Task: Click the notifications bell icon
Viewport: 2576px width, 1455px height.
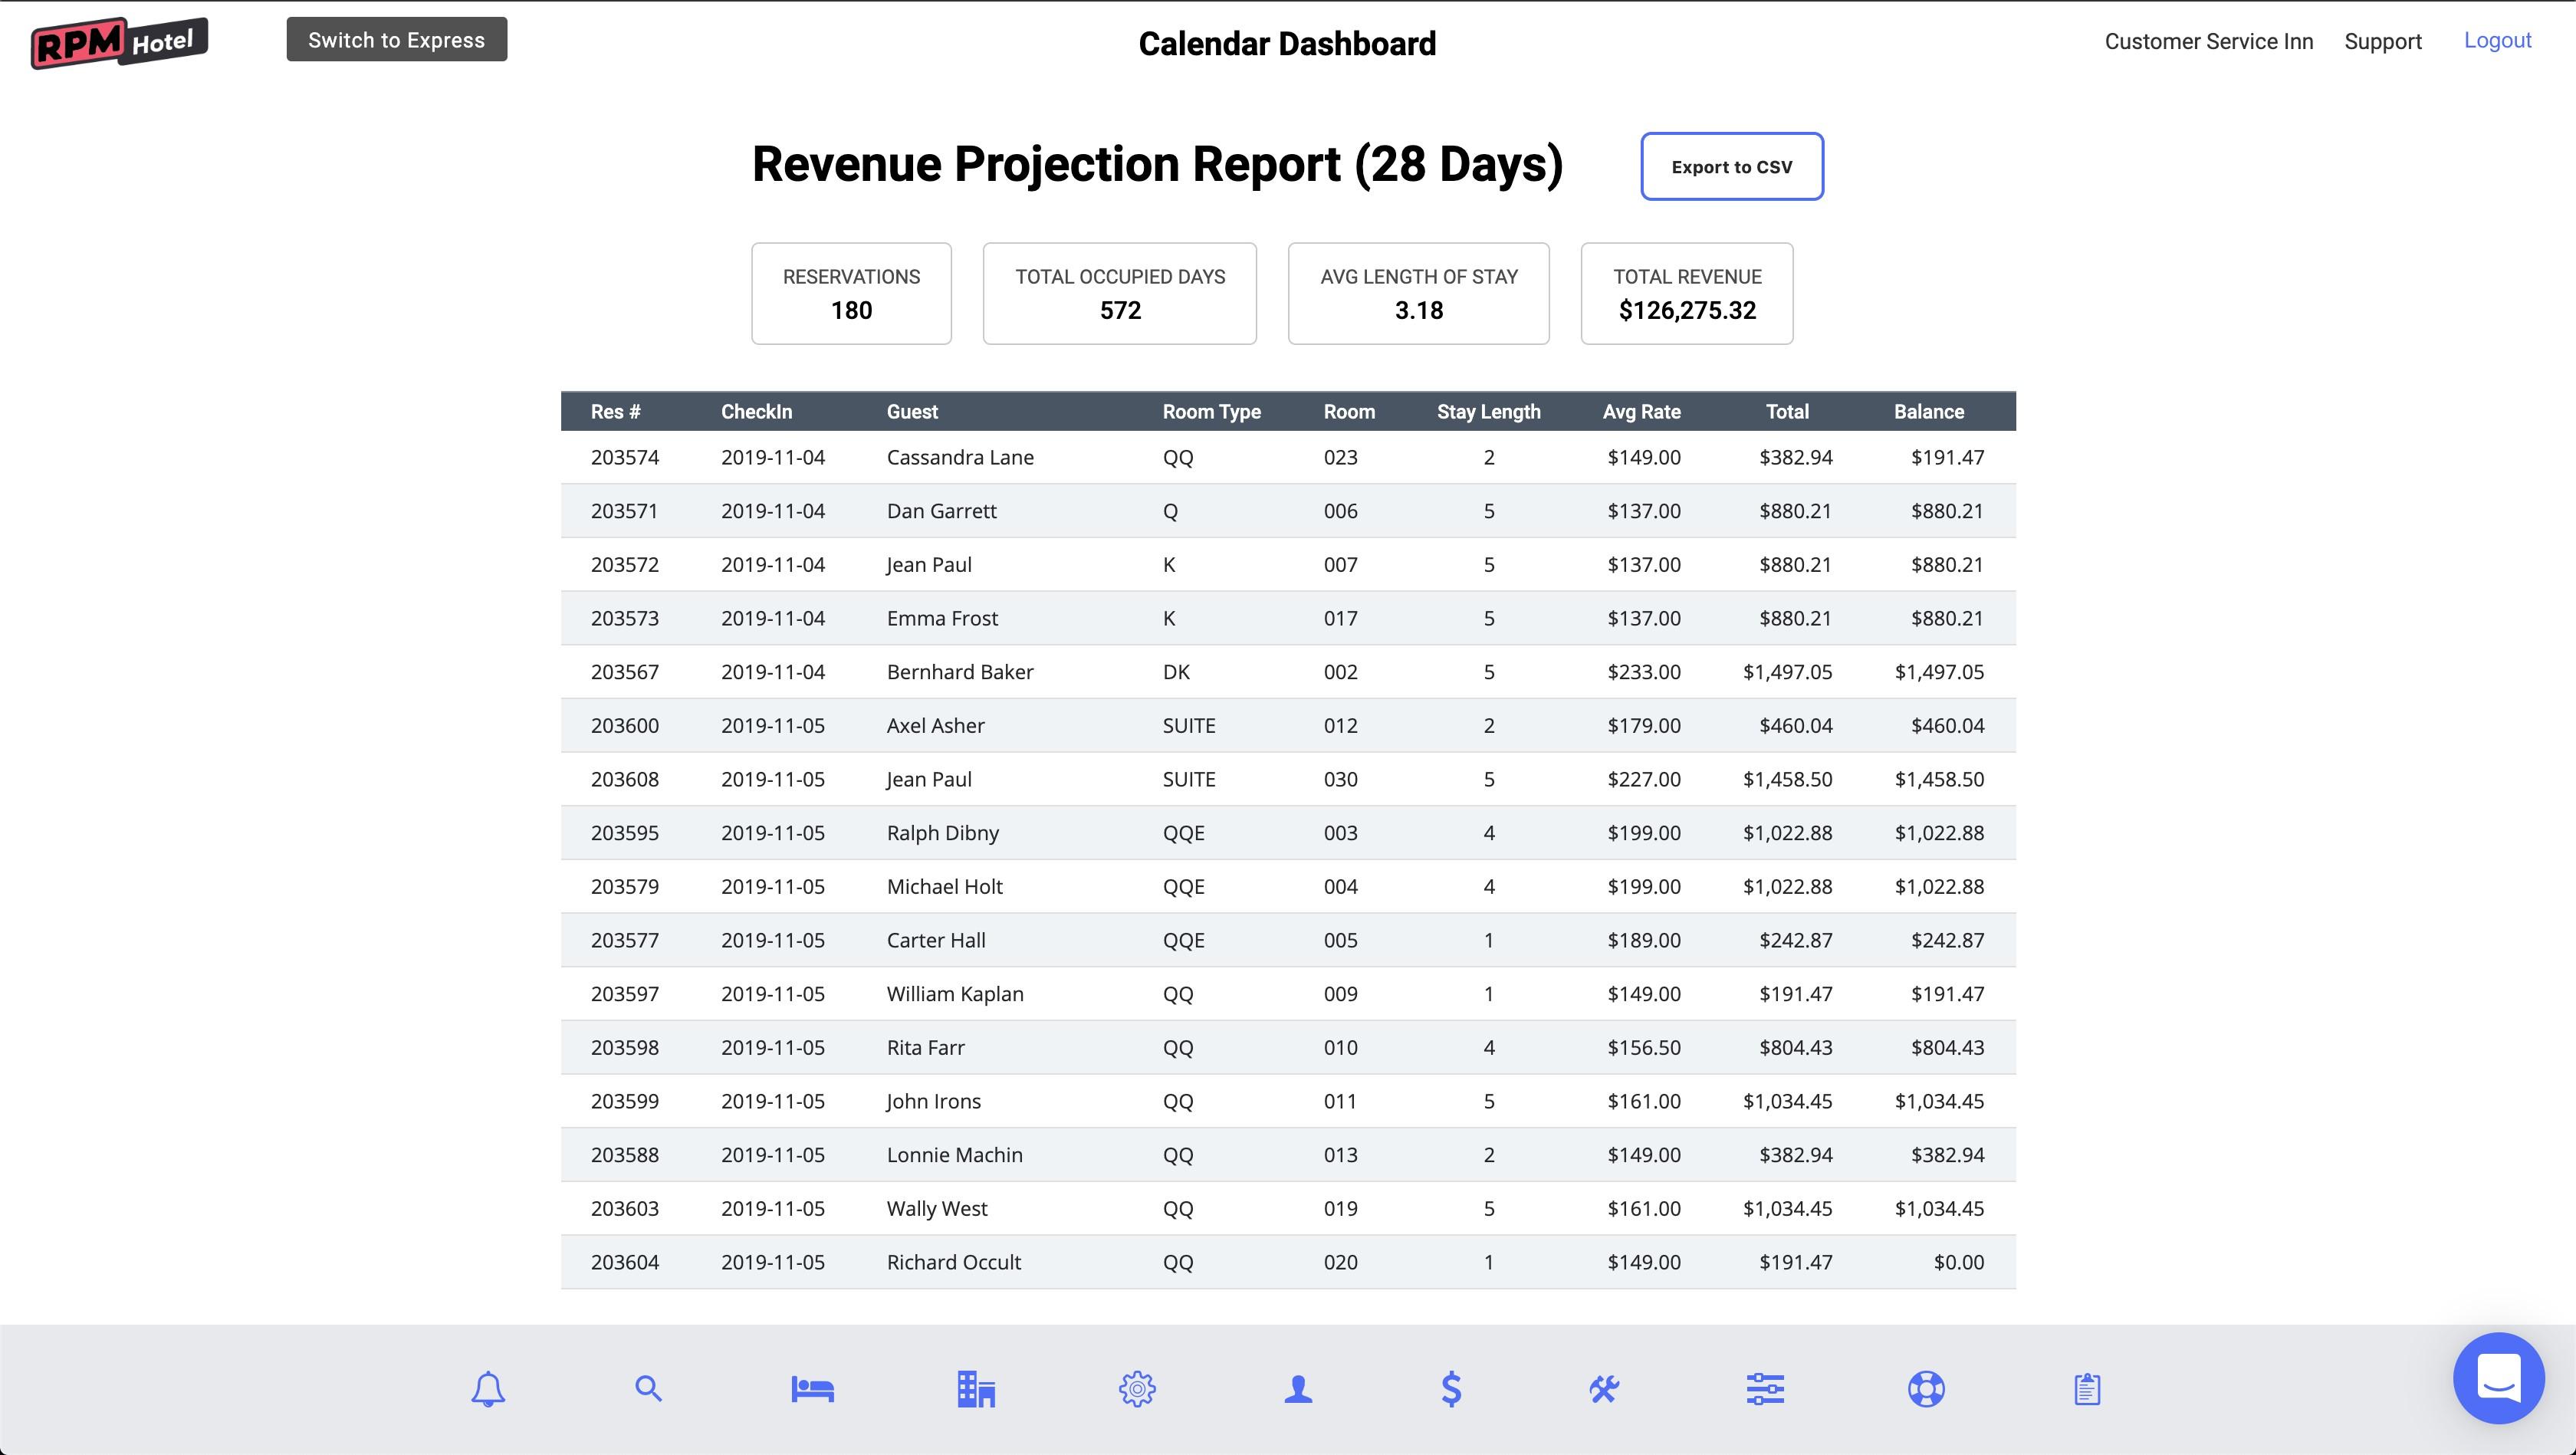Action: pyautogui.click(x=488, y=1389)
